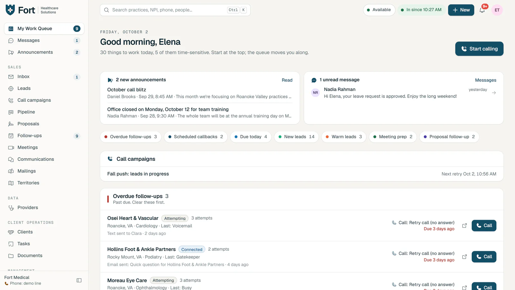Open Tasks page

pos(44,244)
